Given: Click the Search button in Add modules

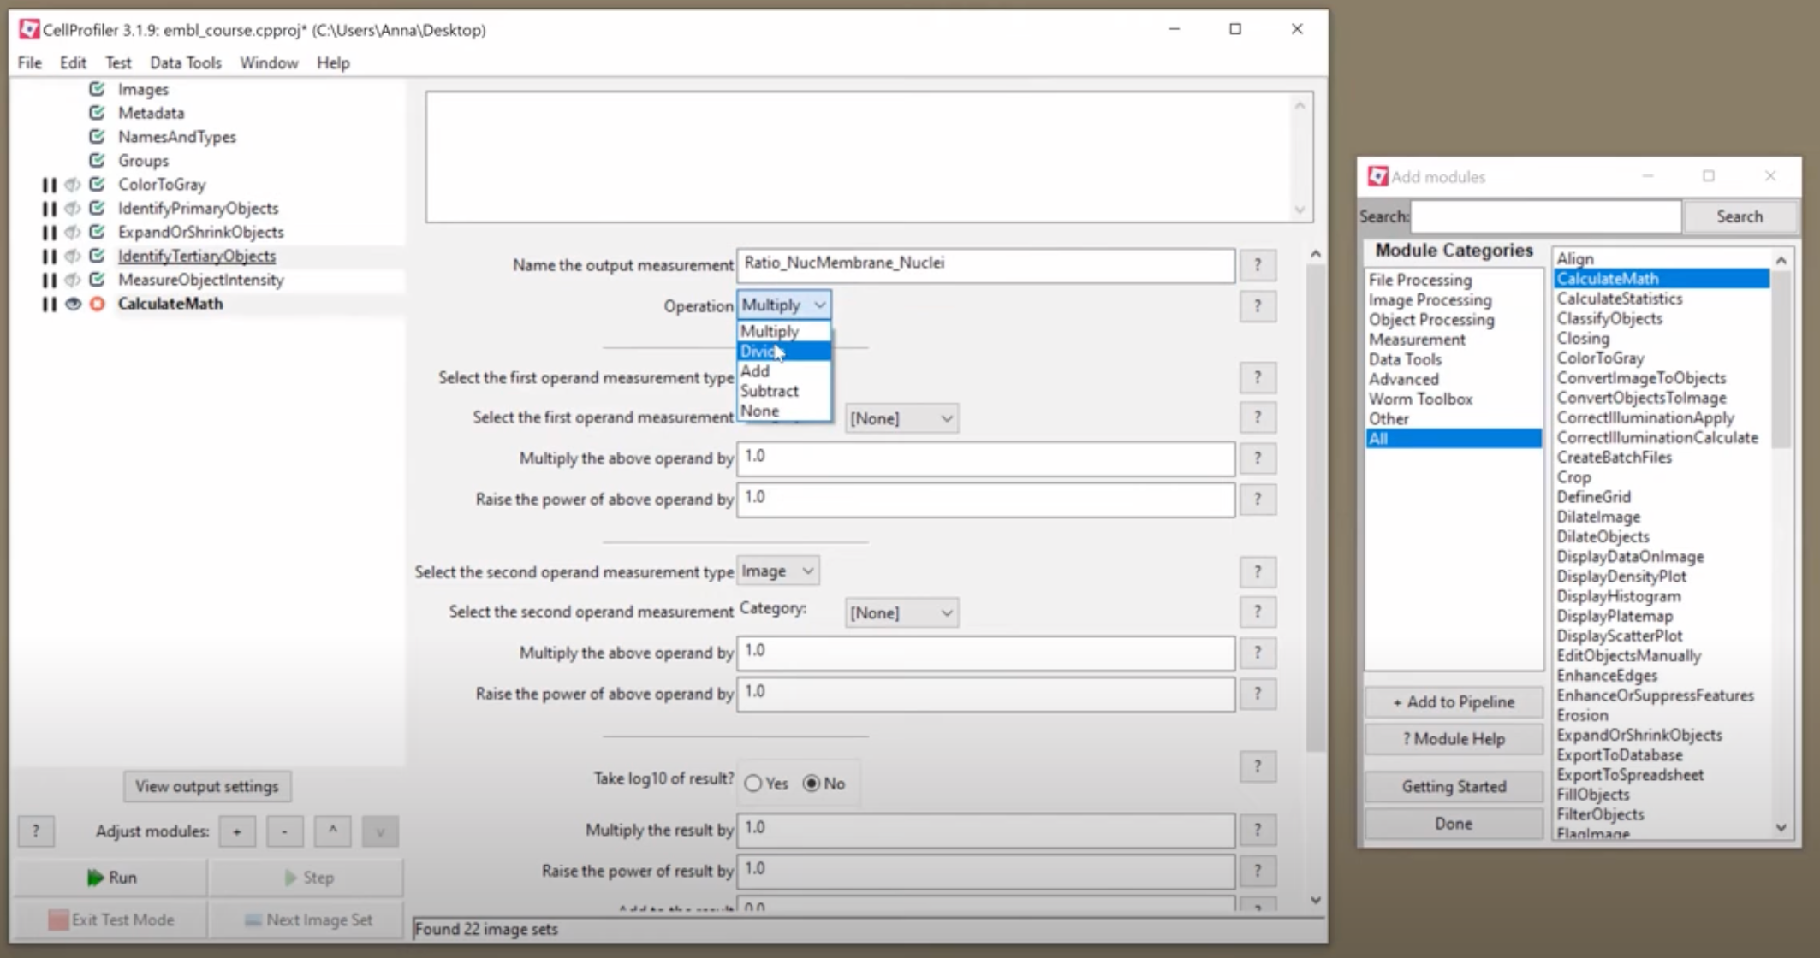Looking at the screenshot, I should click(x=1740, y=216).
